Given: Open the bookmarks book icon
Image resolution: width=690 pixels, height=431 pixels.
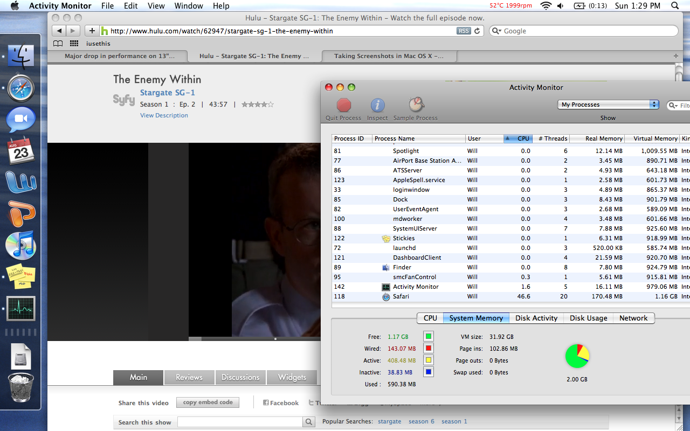Looking at the screenshot, I should point(58,44).
